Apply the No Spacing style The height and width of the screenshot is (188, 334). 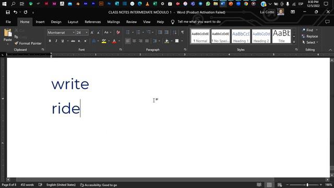pyautogui.click(x=220, y=36)
